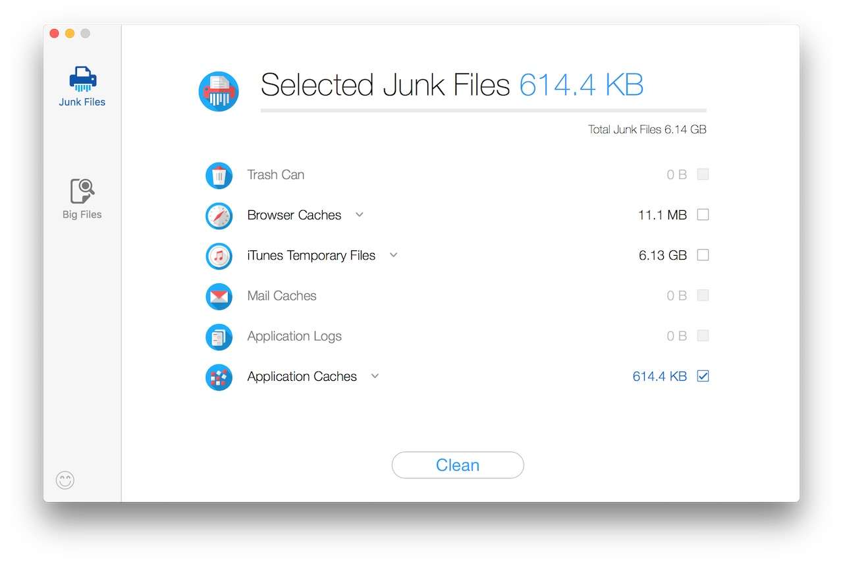Uncheck the Application Caches checkbox
The image size is (843, 564).
tap(703, 376)
